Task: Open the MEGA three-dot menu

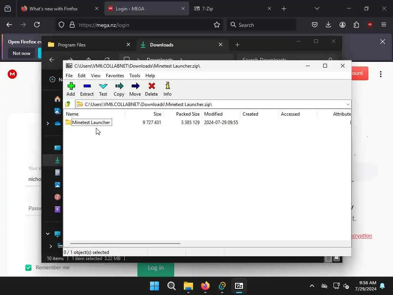Action: click(381, 74)
